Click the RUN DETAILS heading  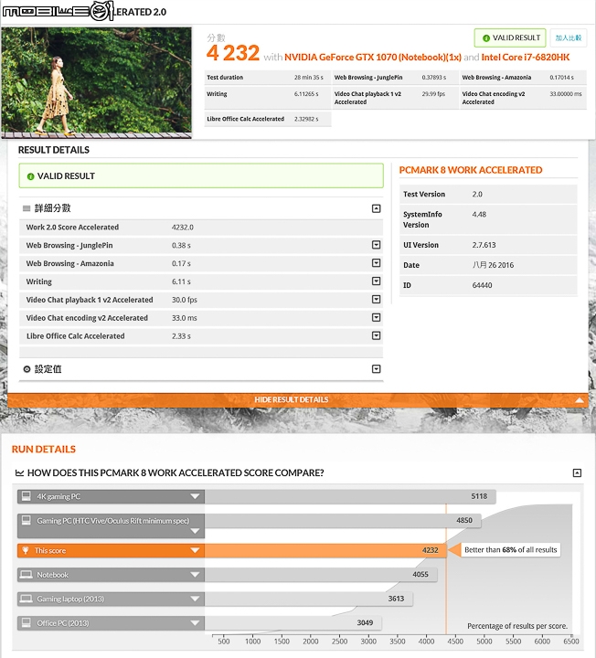tap(44, 450)
